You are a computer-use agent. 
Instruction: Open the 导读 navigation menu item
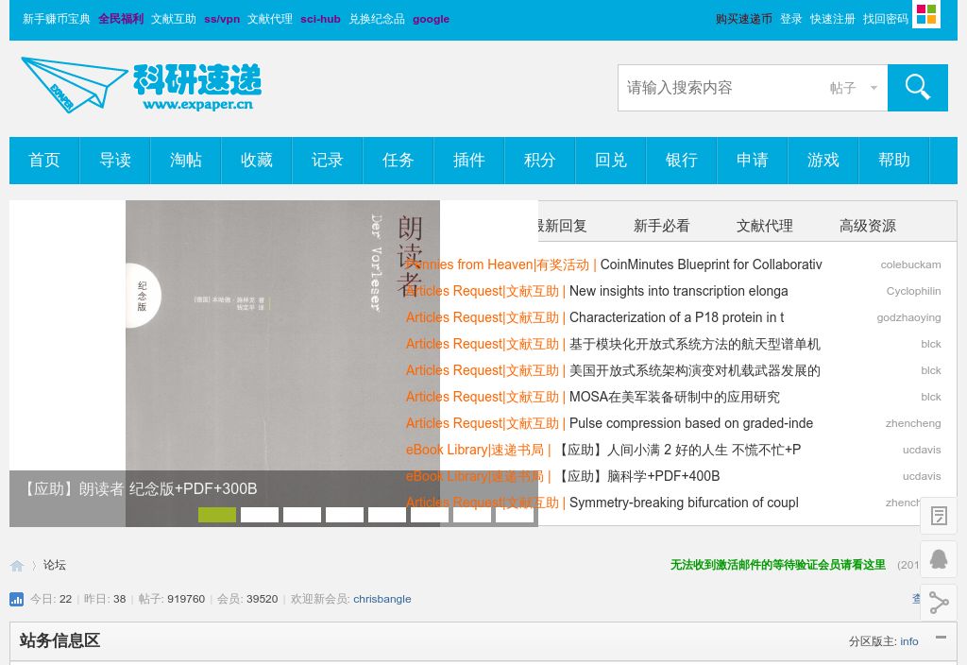click(115, 161)
